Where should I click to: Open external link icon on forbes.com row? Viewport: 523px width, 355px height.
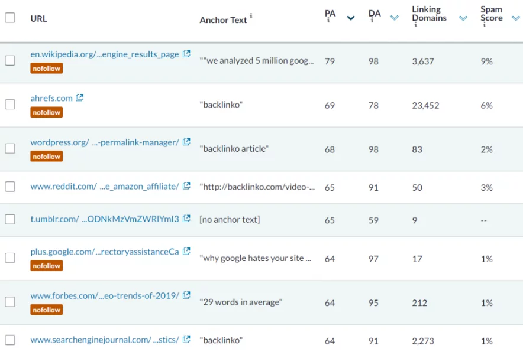(186, 295)
